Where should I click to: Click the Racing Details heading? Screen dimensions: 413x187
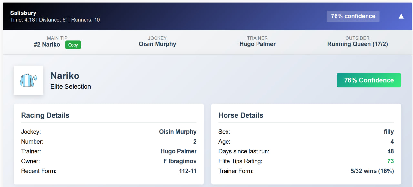pos(45,115)
